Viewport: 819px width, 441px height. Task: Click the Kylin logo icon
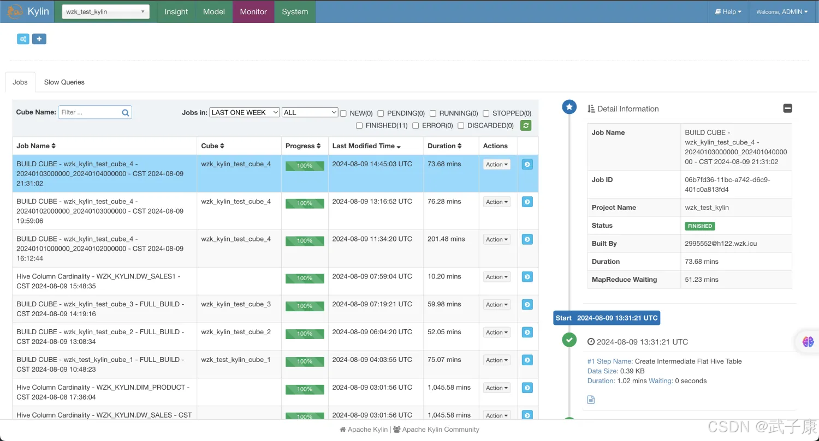pyautogui.click(x=15, y=11)
